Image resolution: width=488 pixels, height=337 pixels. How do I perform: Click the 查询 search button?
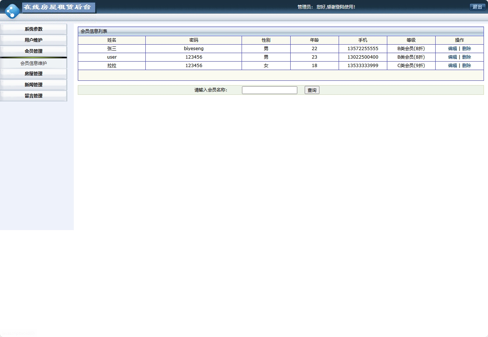[x=312, y=90]
